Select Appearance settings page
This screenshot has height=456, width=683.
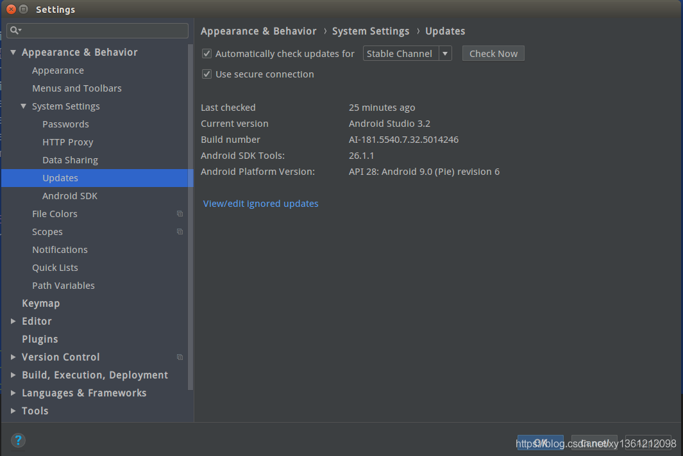point(58,70)
